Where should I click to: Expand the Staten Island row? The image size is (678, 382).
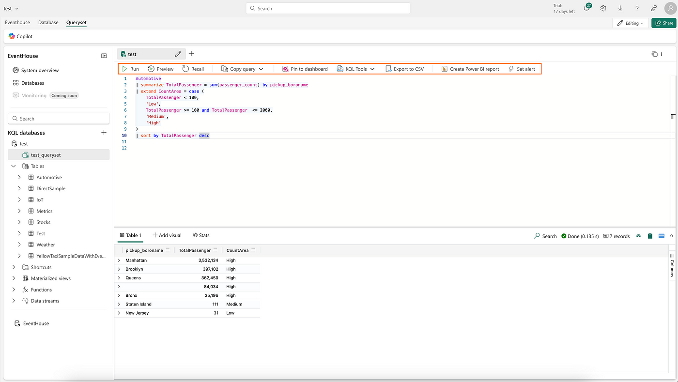pyautogui.click(x=119, y=304)
